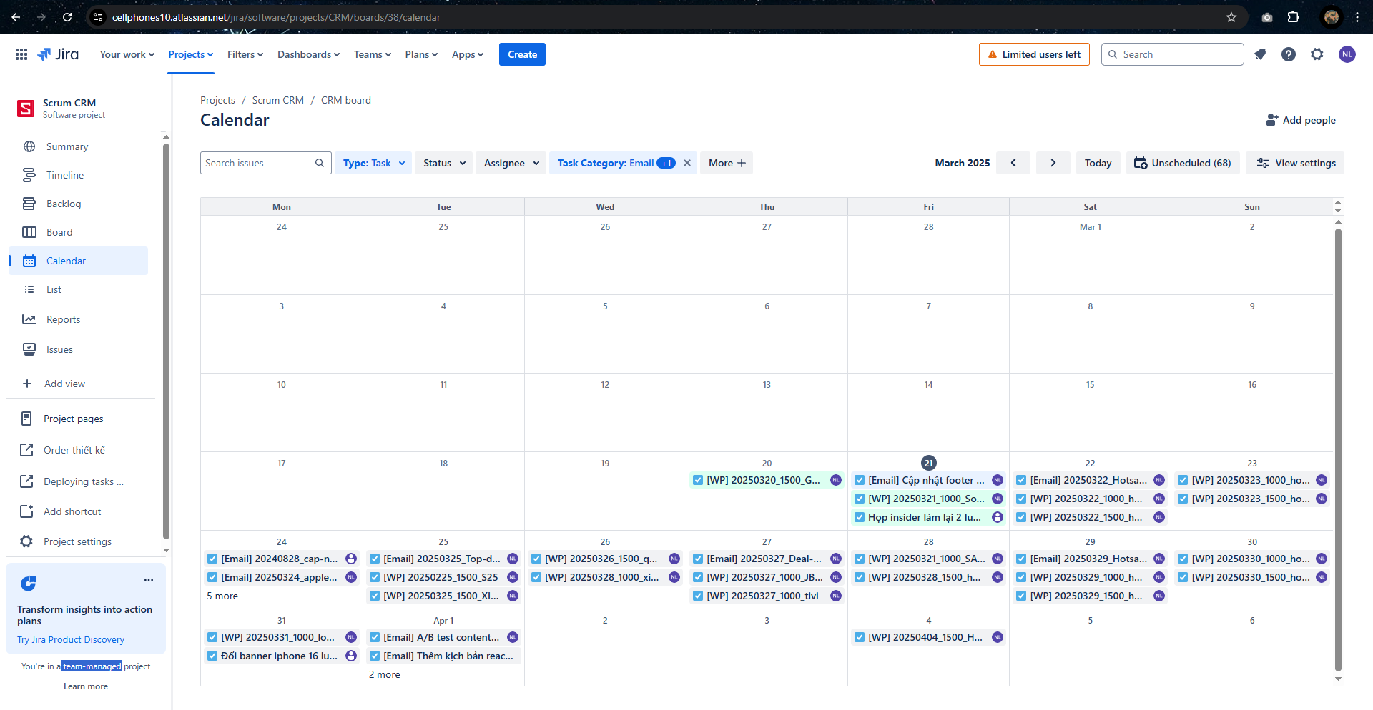Open Backlog in the sidebar
Image resolution: width=1373 pixels, height=710 pixels.
click(79, 204)
